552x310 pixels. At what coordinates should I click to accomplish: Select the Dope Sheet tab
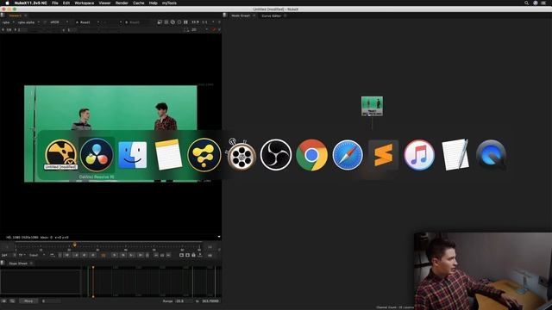[18, 263]
